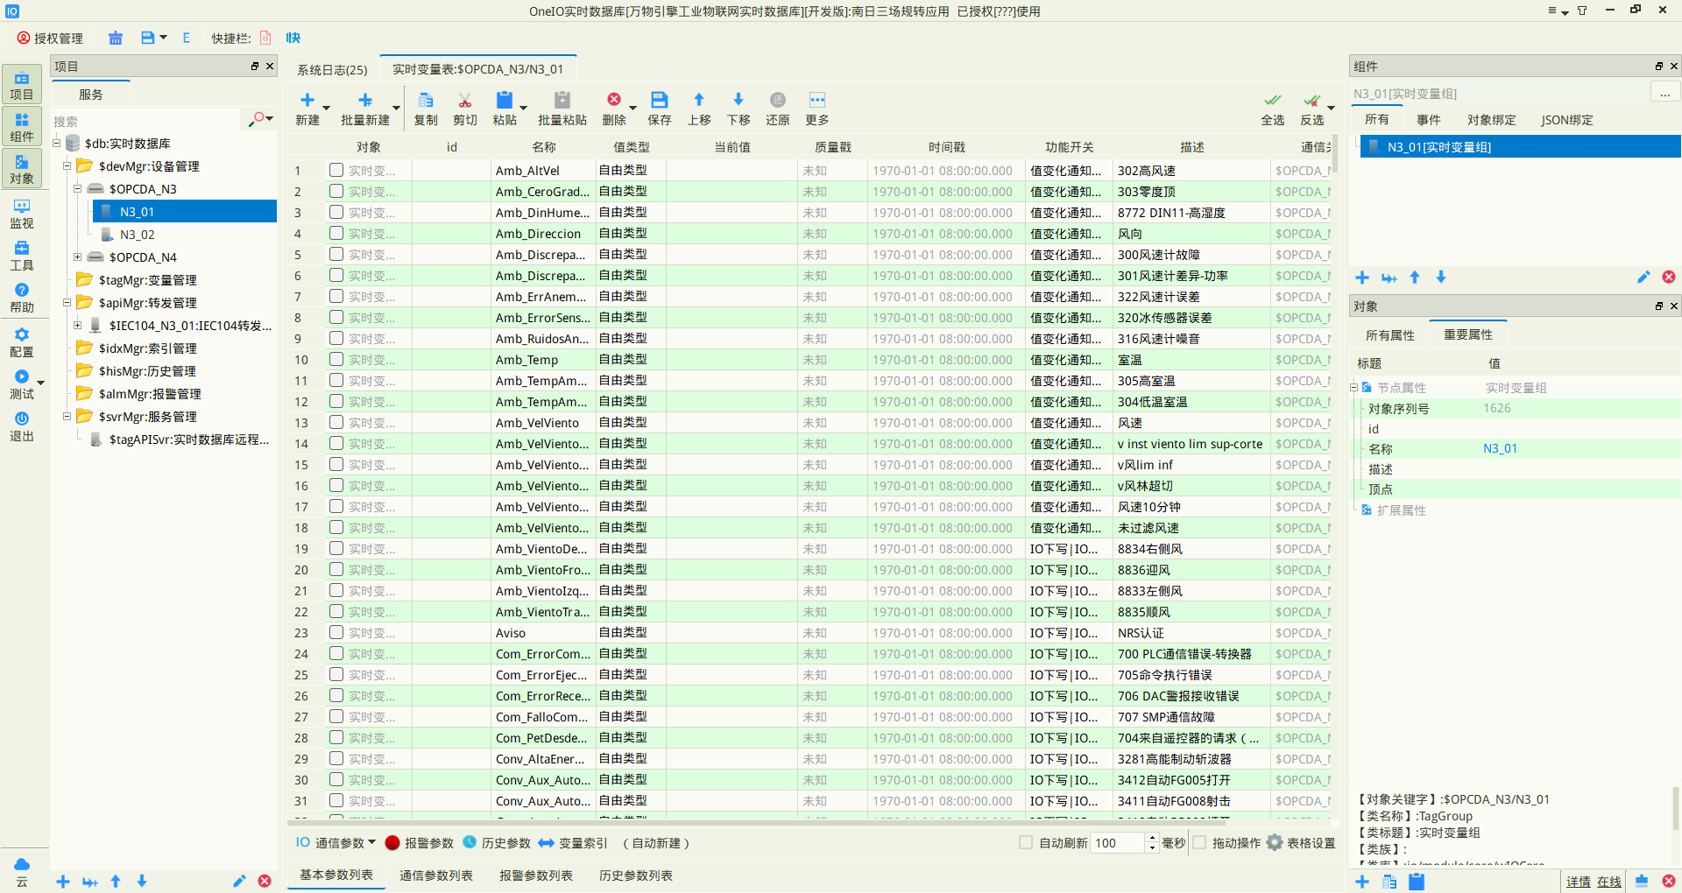Screen dimensions: 1682x893
Task: Open the 配置 gear icon in sidebar
Action: coord(22,342)
